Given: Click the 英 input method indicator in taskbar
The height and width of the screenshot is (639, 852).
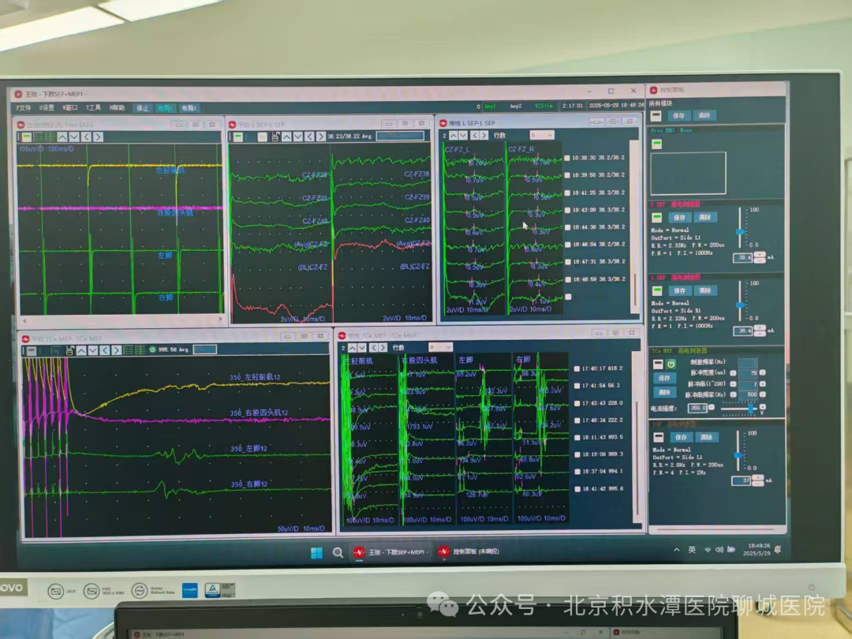Looking at the screenshot, I should pyautogui.click(x=692, y=550).
